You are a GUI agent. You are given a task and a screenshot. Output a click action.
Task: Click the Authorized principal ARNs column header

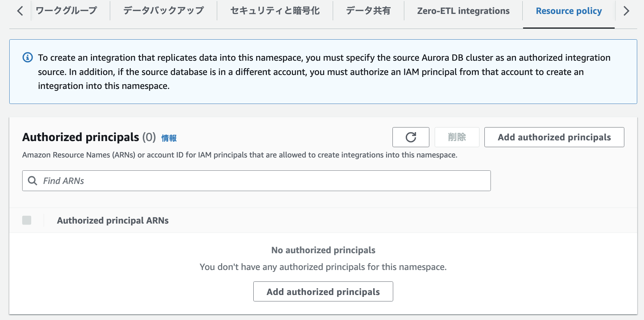[113, 220]
